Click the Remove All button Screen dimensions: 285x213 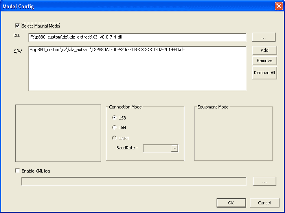pyautogui.click(x=265, y=73)
